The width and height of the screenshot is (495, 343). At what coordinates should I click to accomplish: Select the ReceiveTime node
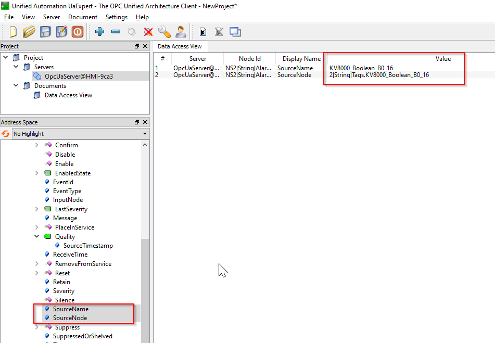click(x=70, y=255)
